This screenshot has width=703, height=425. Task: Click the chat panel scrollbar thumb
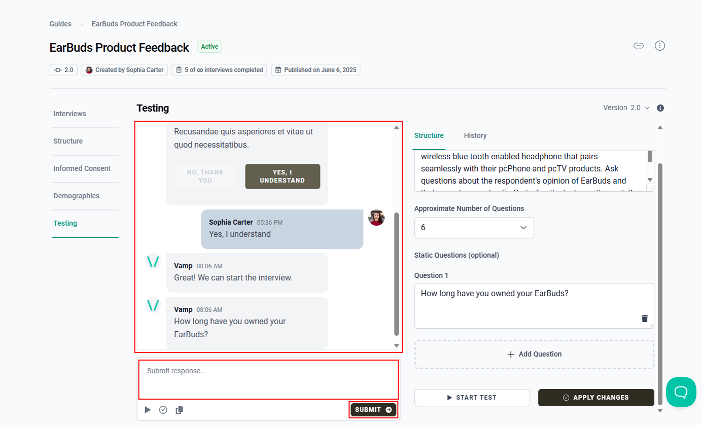point(397,274)
